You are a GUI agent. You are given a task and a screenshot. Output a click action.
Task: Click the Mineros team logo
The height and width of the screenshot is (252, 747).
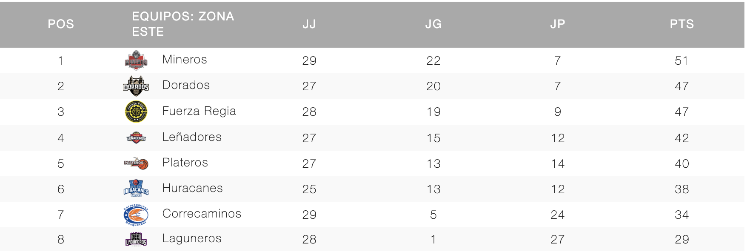coord(136,60)
